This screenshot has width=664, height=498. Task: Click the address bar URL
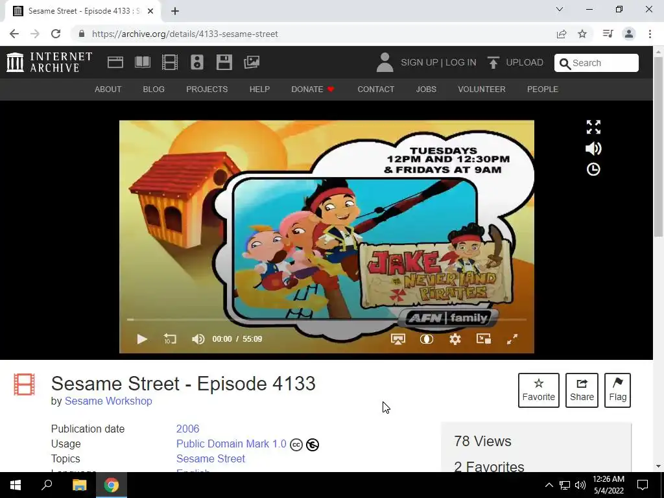click(x=185, y=34)
